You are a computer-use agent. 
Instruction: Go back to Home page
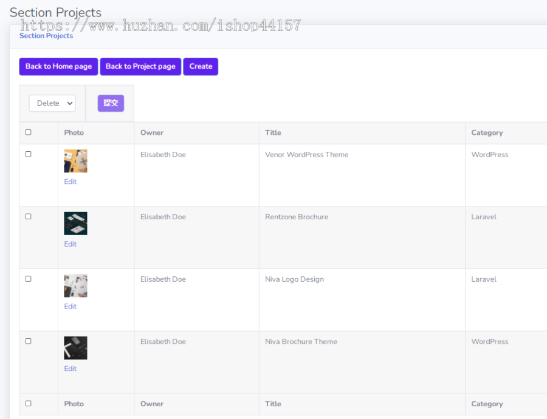[x=58, y=67]
